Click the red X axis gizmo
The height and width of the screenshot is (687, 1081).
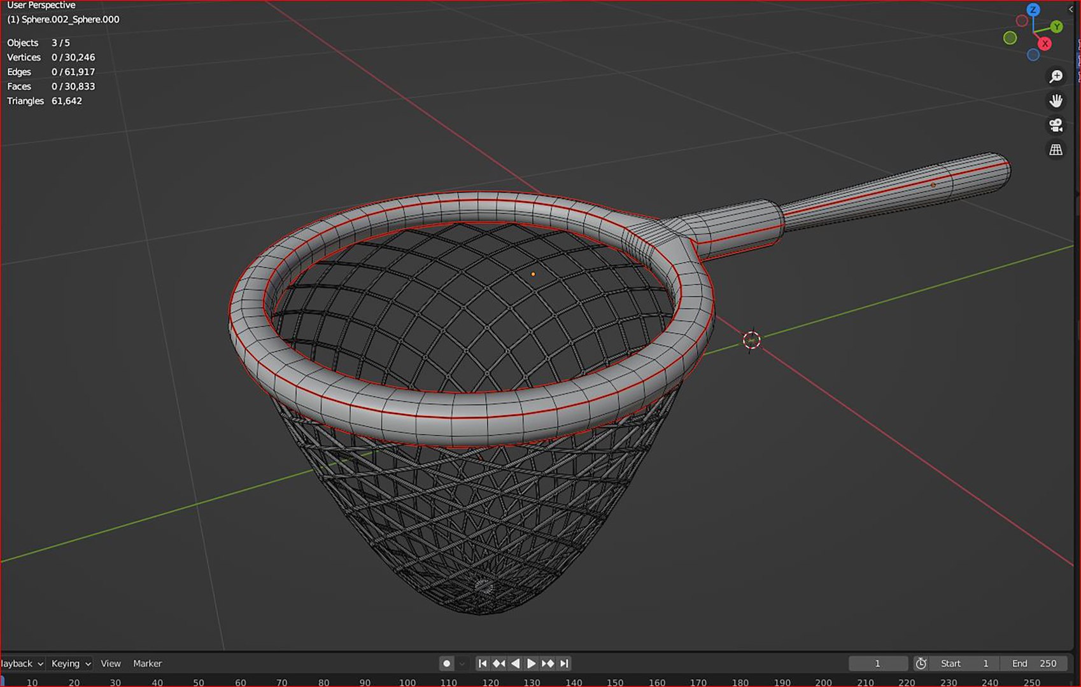point(1045,44)
